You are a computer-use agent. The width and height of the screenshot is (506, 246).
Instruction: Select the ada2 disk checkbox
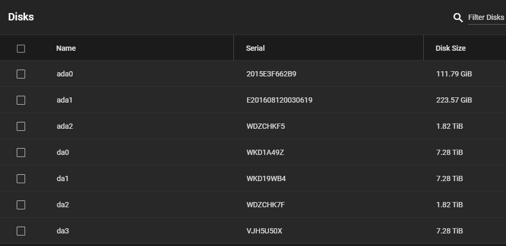tap(20, 126)
